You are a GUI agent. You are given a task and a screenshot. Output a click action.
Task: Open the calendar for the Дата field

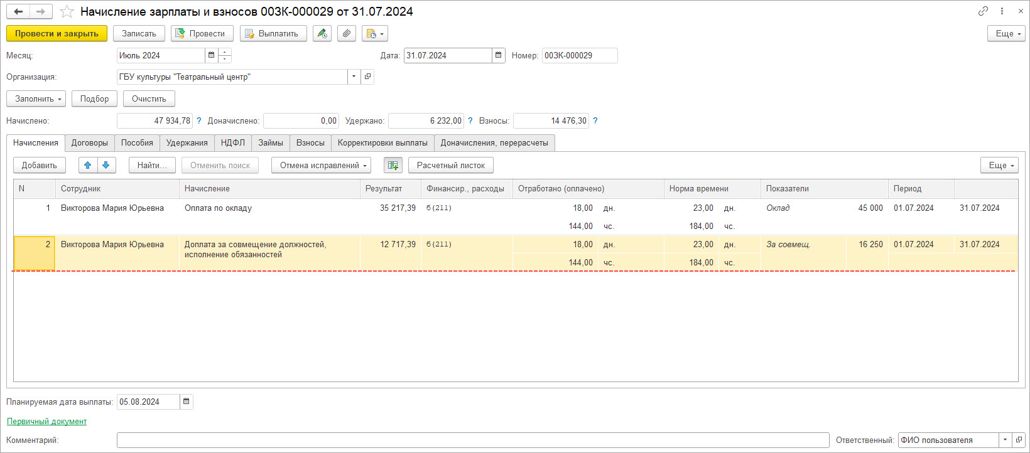498,55
